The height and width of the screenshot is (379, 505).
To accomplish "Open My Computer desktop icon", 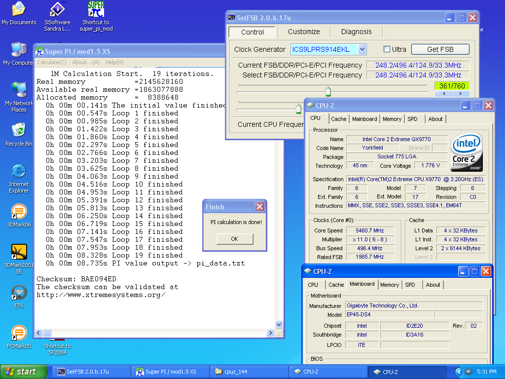I will [18, 53].
